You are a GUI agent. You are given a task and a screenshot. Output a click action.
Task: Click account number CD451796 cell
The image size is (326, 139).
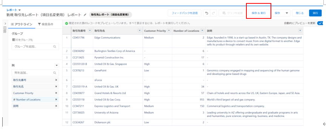pos(82,41)
